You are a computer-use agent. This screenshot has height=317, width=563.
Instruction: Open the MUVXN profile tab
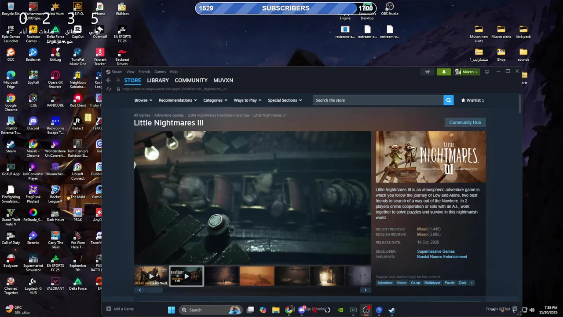(223, 80)
